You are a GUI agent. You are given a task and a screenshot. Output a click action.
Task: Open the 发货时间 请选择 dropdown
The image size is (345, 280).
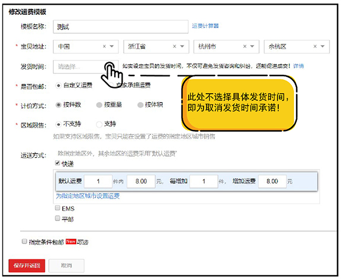coord(86,66)
